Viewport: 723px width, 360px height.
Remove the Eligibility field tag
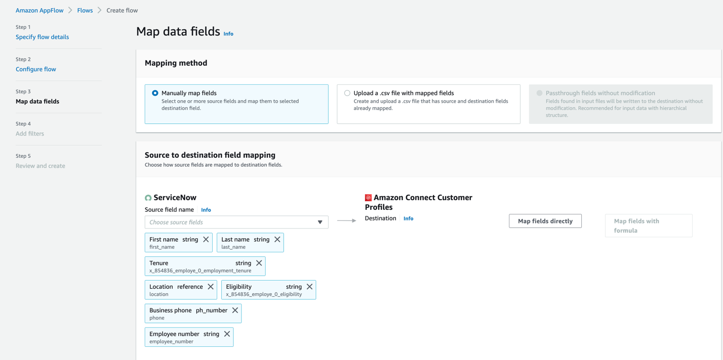[309, 287]
